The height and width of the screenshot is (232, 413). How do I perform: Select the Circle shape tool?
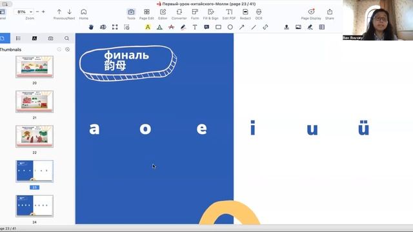click(230, 27)
